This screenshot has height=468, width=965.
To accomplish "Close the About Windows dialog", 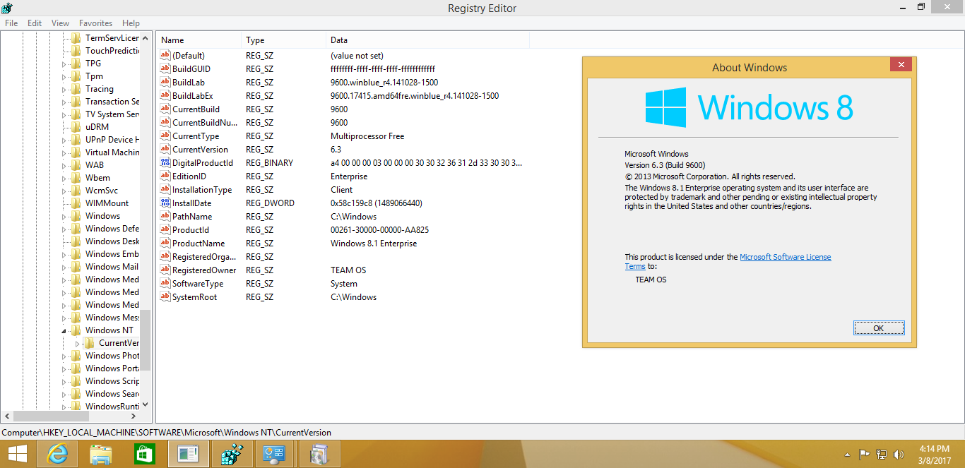I will pyautogui.click(x=900, y=65).
